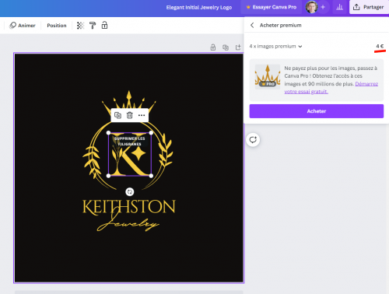389x294 pixels.
Task: Add a new page with plus icon above canvas
Action: [x=238, y=47]
